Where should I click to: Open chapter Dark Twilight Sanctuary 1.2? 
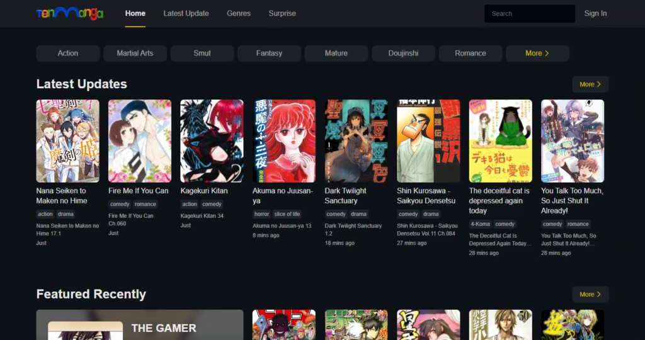353,229
